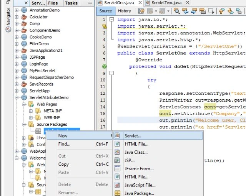Collapse the code fold at line 9
The image size is (246, 196).
click(x=111, y=73)
